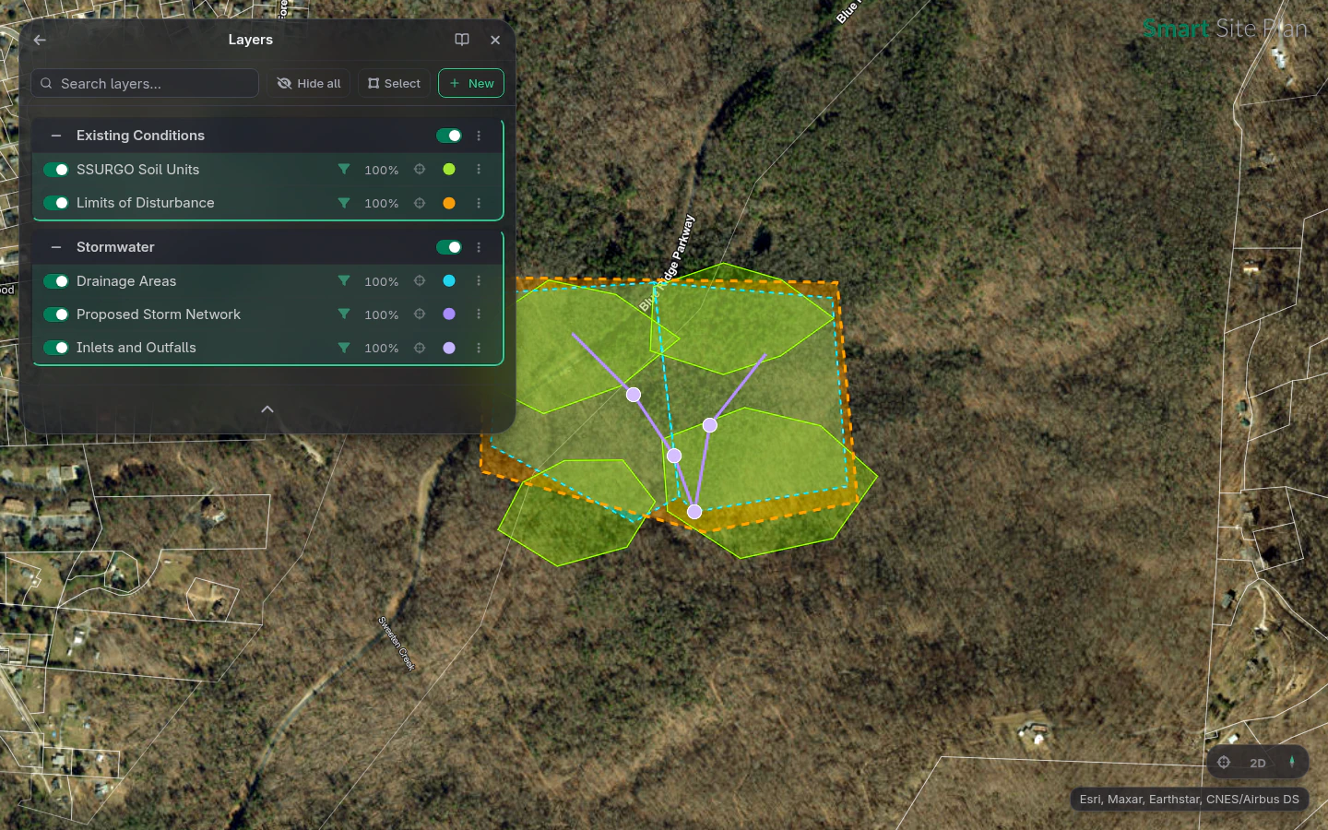Select the Drainage Areas layer name
Viewport: 1328px width, 830px height.
pos(126,281)
